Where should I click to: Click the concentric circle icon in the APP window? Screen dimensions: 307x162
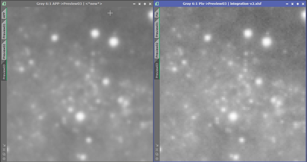click(x=4, y=159)
